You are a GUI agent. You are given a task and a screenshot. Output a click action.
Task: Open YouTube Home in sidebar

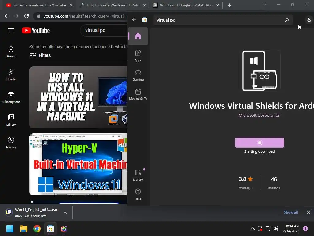(x=11, y=52)
